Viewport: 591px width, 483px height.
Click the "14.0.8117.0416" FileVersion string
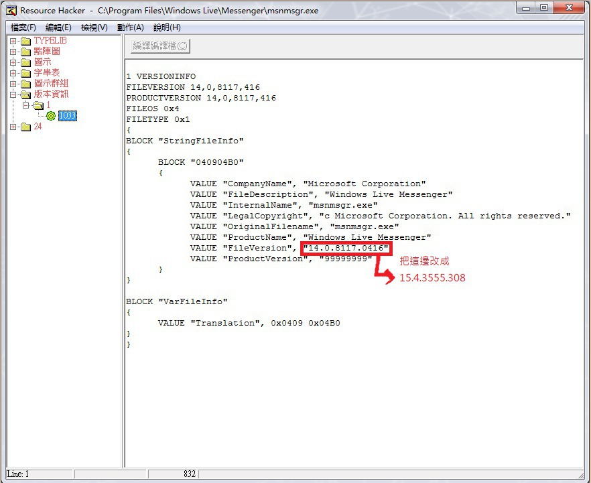pyautogui.click(x=346, y=248)
